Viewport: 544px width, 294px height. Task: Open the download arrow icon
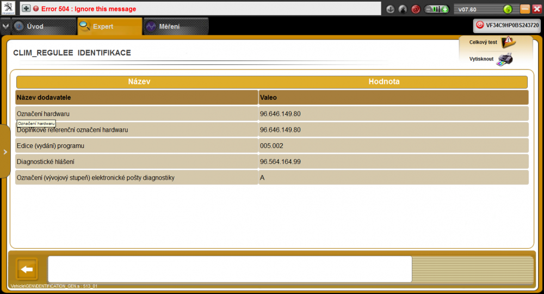390,9
